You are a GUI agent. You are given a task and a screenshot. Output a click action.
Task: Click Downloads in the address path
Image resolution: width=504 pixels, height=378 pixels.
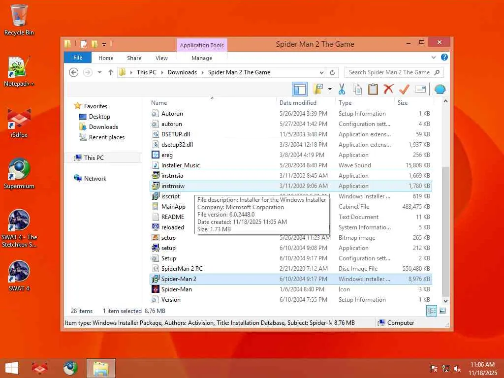tap(182, 72)
